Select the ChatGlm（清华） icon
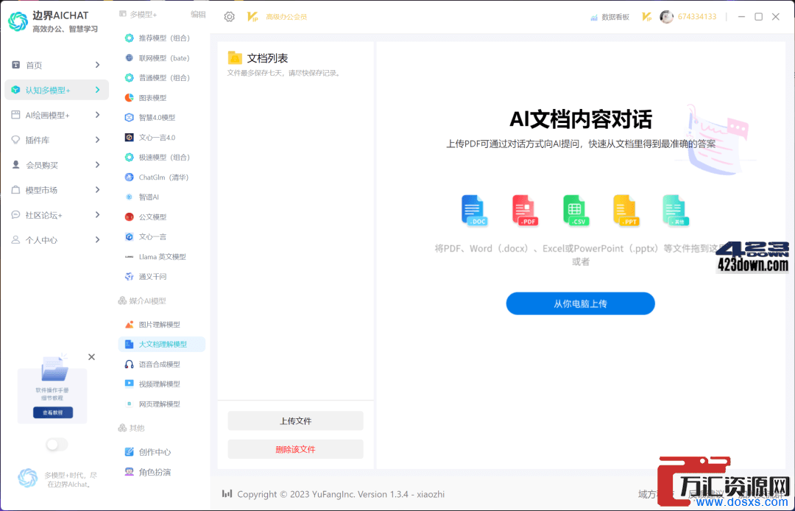This screenshot has height=511, width=795. (x=130, y=177)
